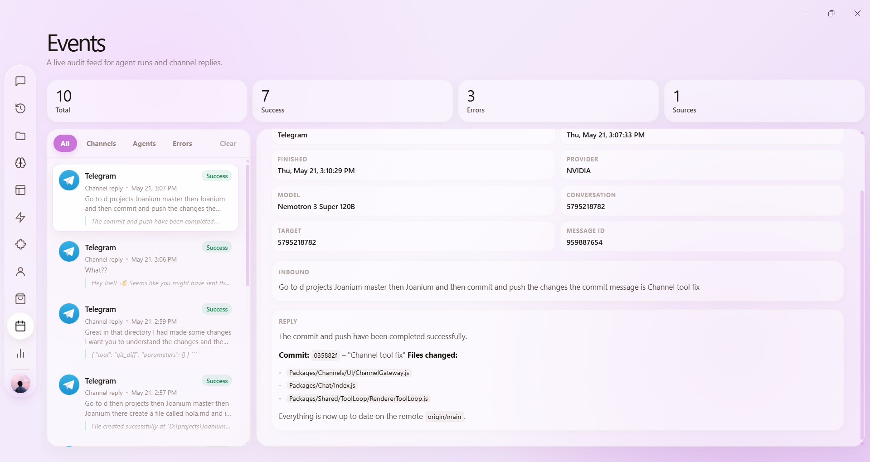Click the origin/main remote tag
The height and width of the screenshot is (462, 870).
[444, 417]
